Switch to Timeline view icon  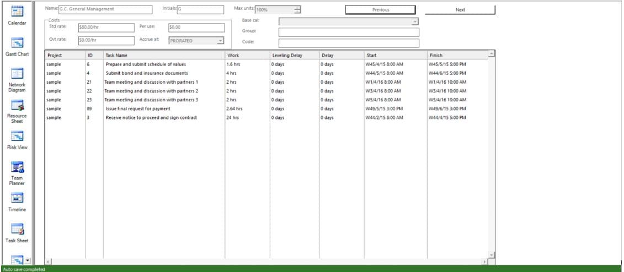click(17, 198)
